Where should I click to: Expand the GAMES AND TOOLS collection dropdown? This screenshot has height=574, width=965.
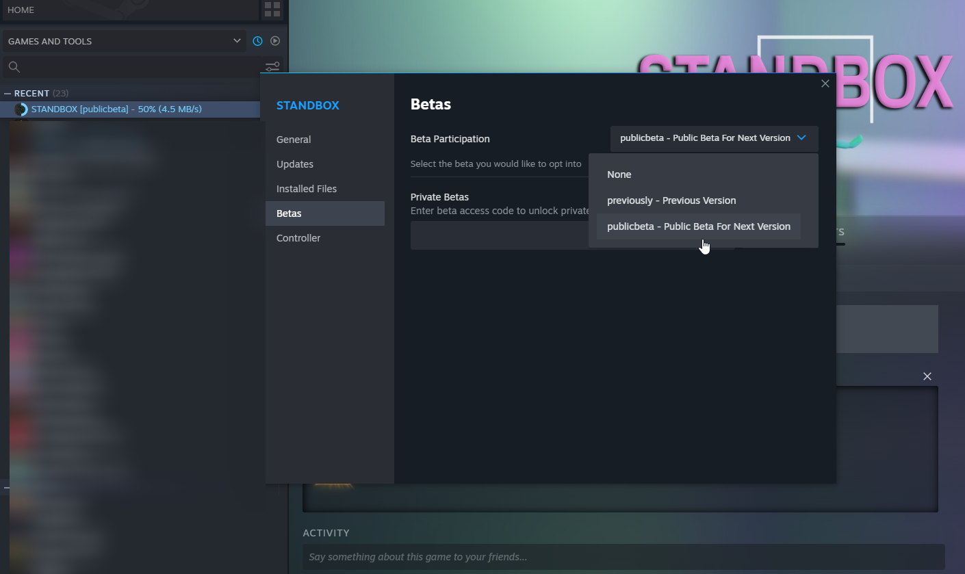[237, 41]
